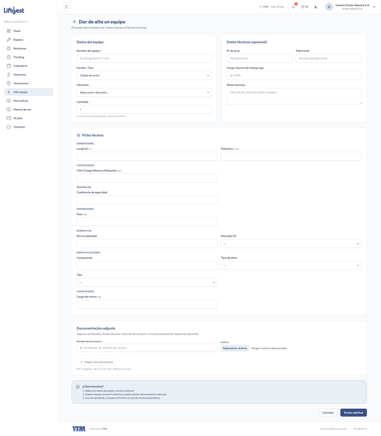Click the user avatar circle

point(329,7)
